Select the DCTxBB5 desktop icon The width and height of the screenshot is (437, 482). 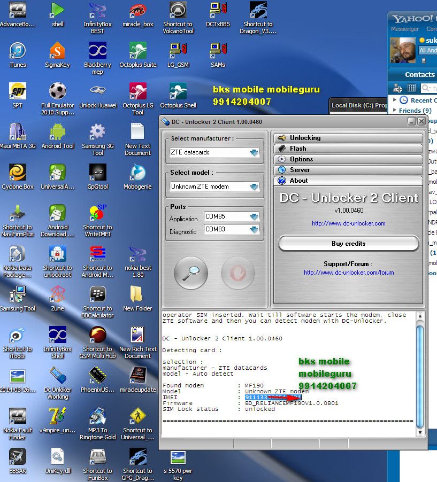click(x=218, y=14)
